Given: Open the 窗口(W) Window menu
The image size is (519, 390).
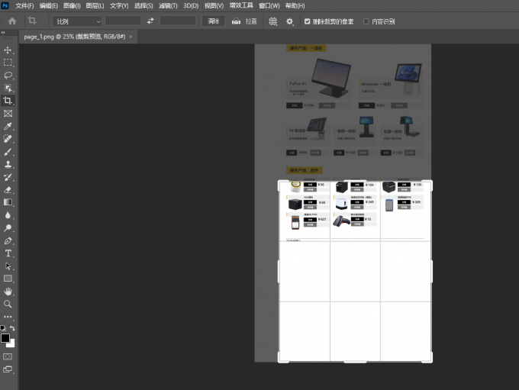Looking at the screenshot, I should (x=269, y=5).
